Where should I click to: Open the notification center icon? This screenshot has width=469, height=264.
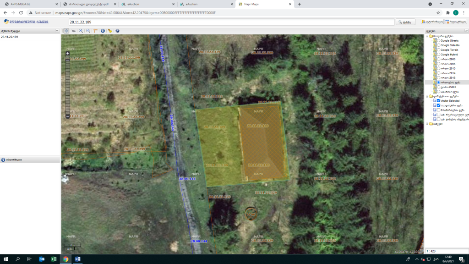462,259
